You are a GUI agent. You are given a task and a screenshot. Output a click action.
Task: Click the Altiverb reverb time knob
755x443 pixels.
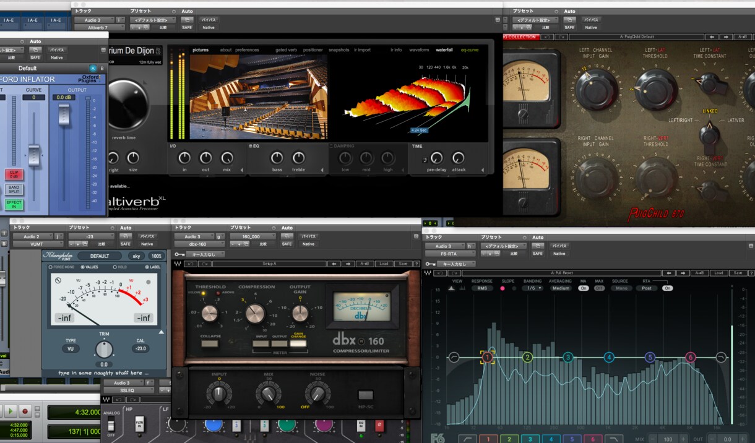[128, 105]
